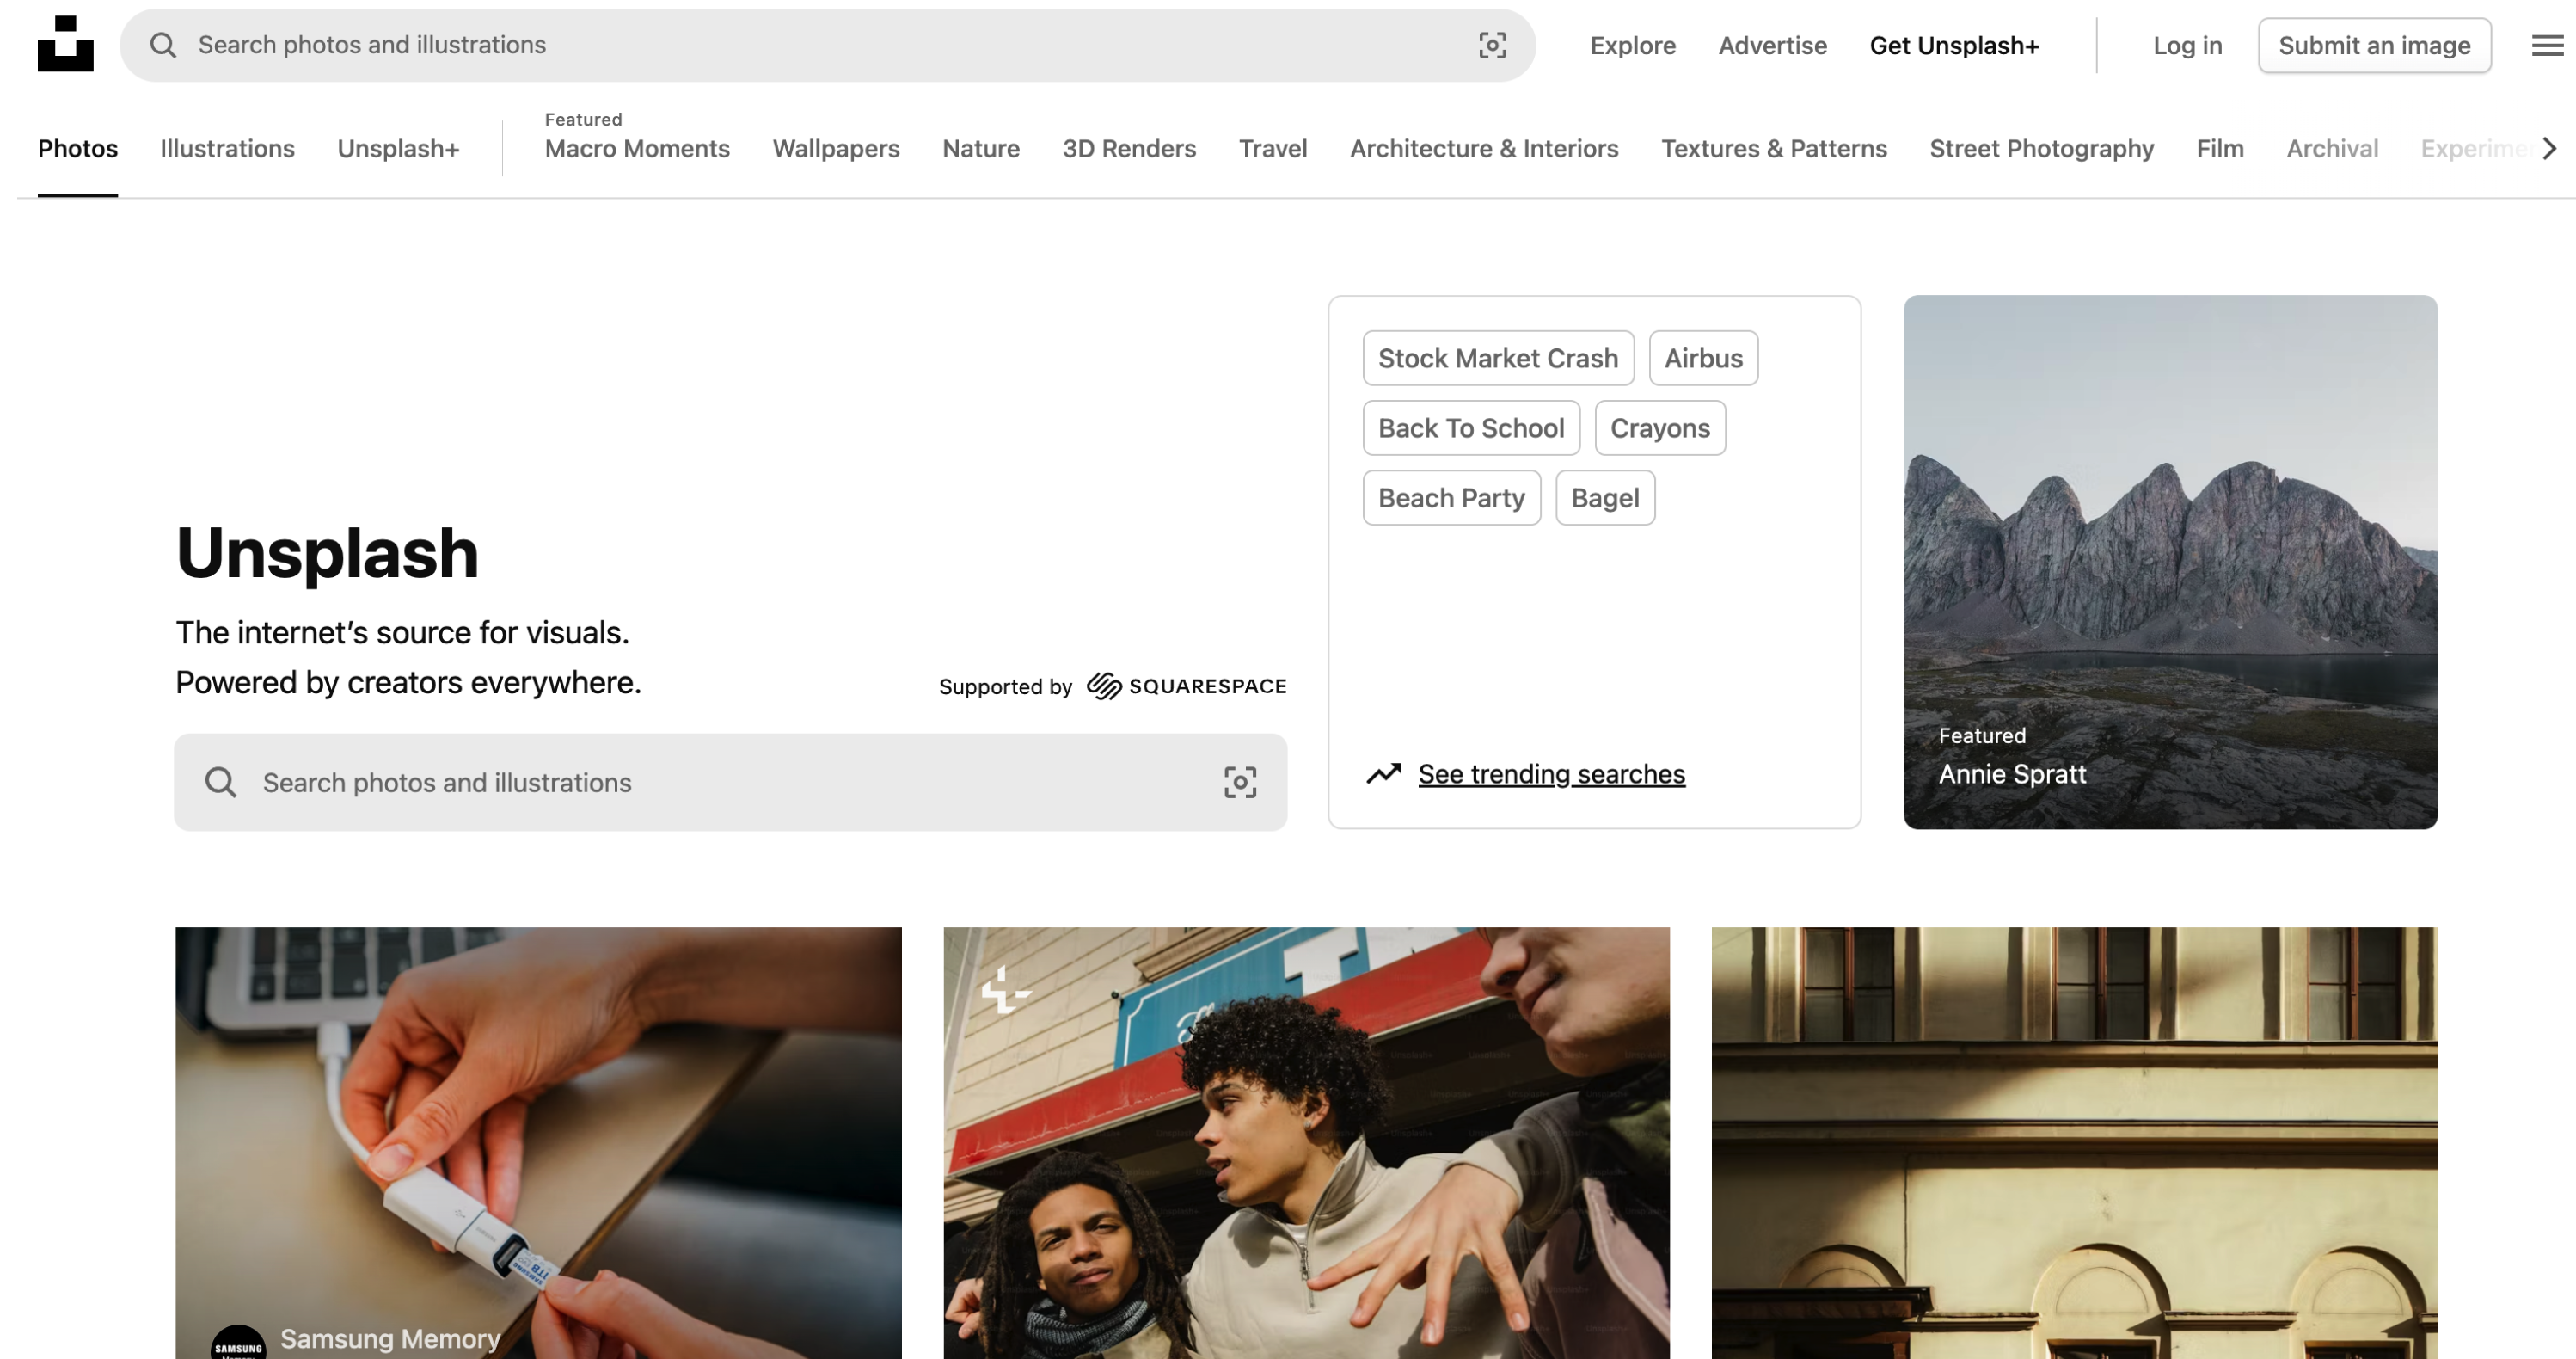Switch to the Unsplash+ tab
This screenshot has height=1359, width=2576.
pos(398,148)
